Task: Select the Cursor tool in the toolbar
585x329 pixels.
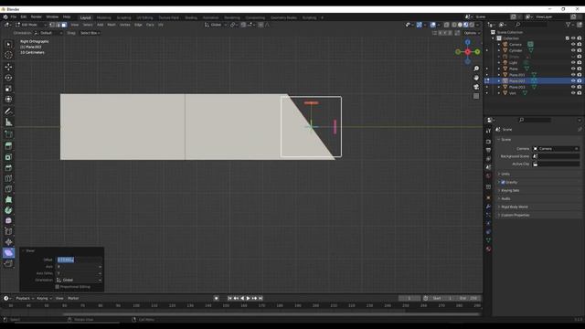Action: 8,55
